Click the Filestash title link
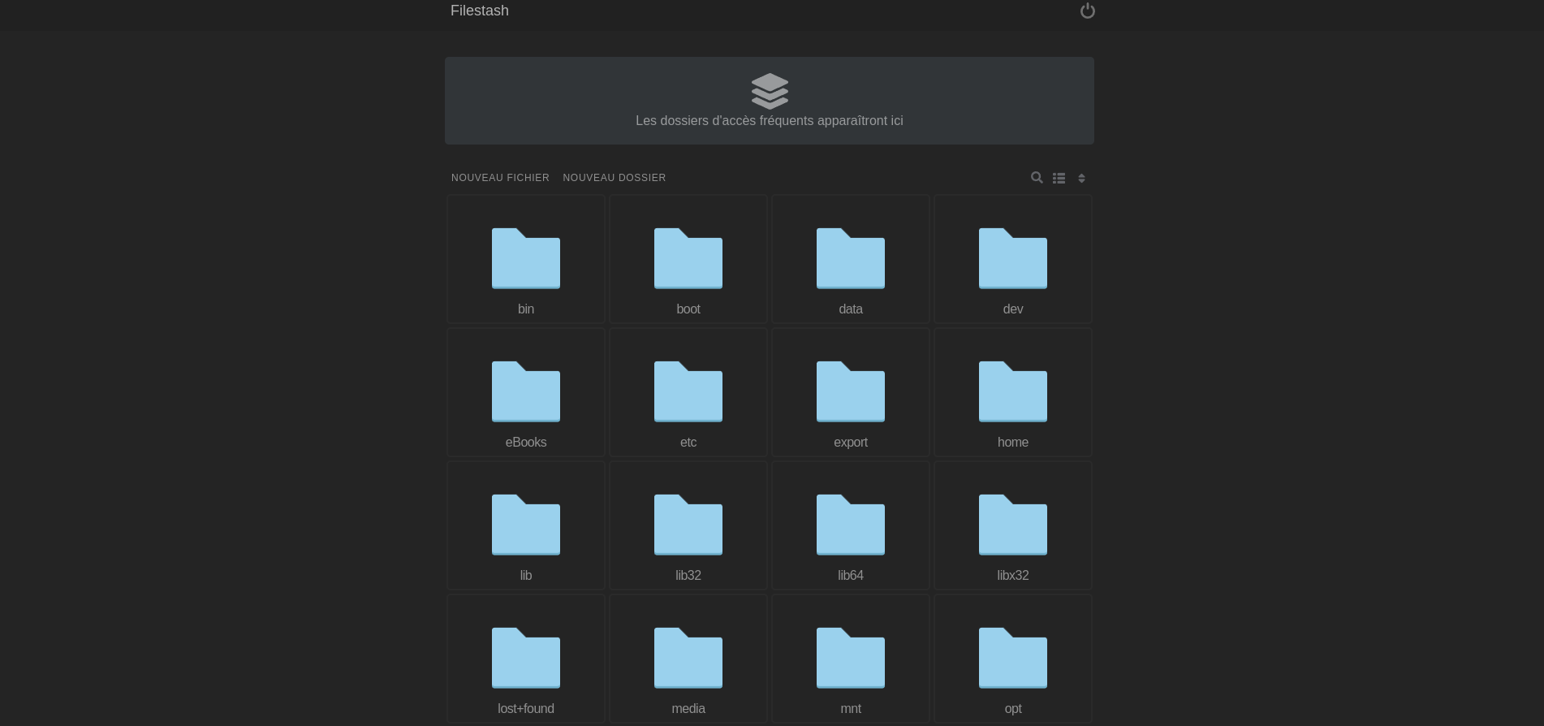 (x=480, y=11)
